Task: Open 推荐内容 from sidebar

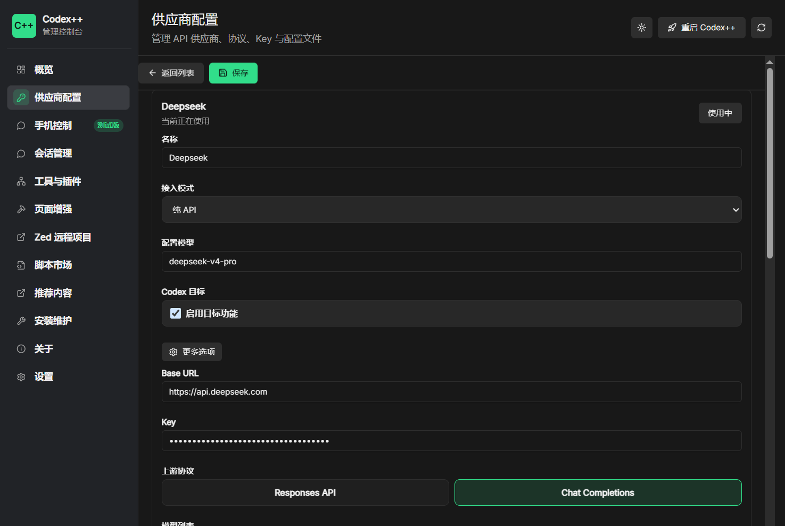Action: (69, 293)
